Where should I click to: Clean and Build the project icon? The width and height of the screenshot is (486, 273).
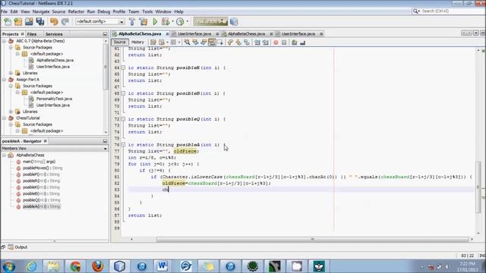click(144, 22)
